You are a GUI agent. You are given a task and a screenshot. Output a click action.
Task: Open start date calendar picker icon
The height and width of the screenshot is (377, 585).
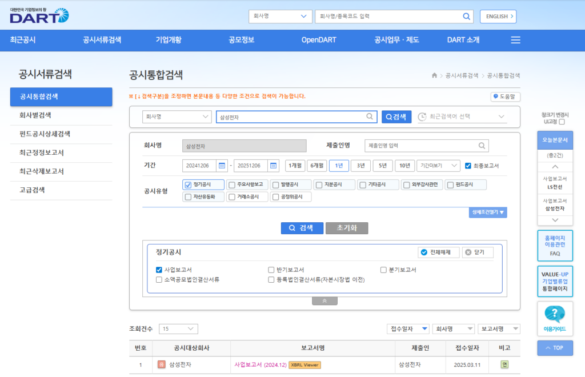click(222, 166)
